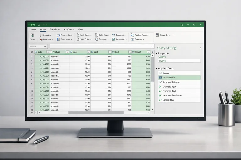
Task: Collapse the Properties section triangle
Action: [x=157, y=53]
